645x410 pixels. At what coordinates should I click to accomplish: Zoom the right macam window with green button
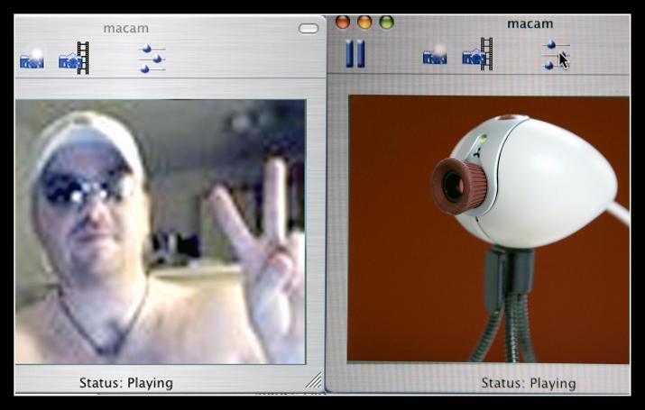click(x=386, y=22)
